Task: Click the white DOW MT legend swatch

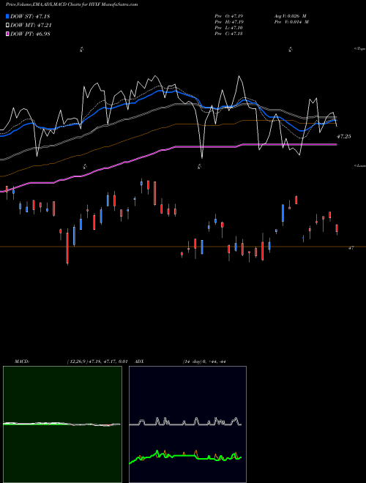Action: click(7, 26)
